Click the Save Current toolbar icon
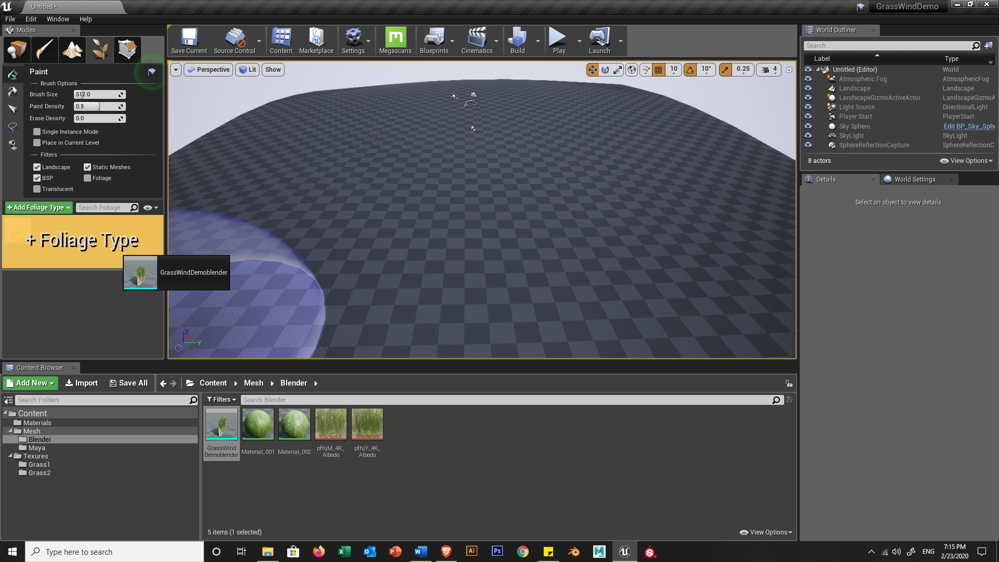Screen dimensions: 999x562 pos(189,41)
